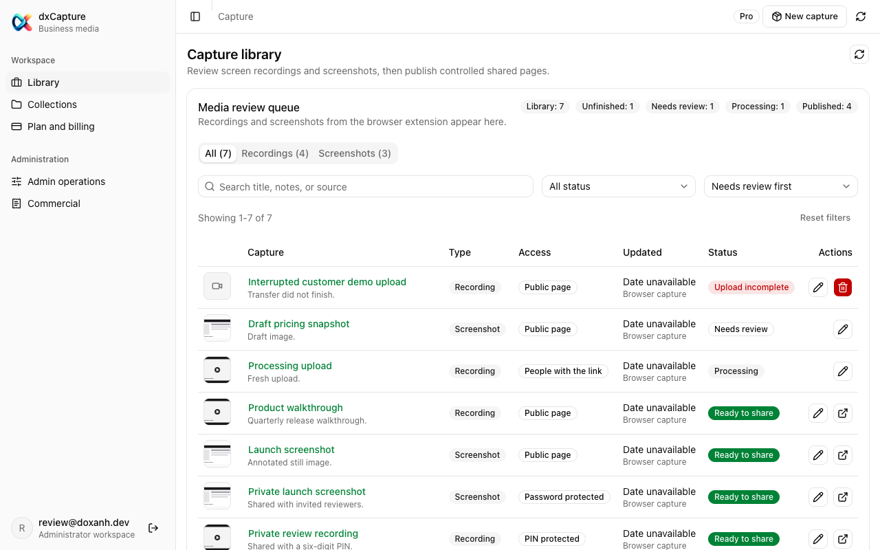Switch to the All (7) tab
Screen dimensions: 880x550
click(218, 153)
